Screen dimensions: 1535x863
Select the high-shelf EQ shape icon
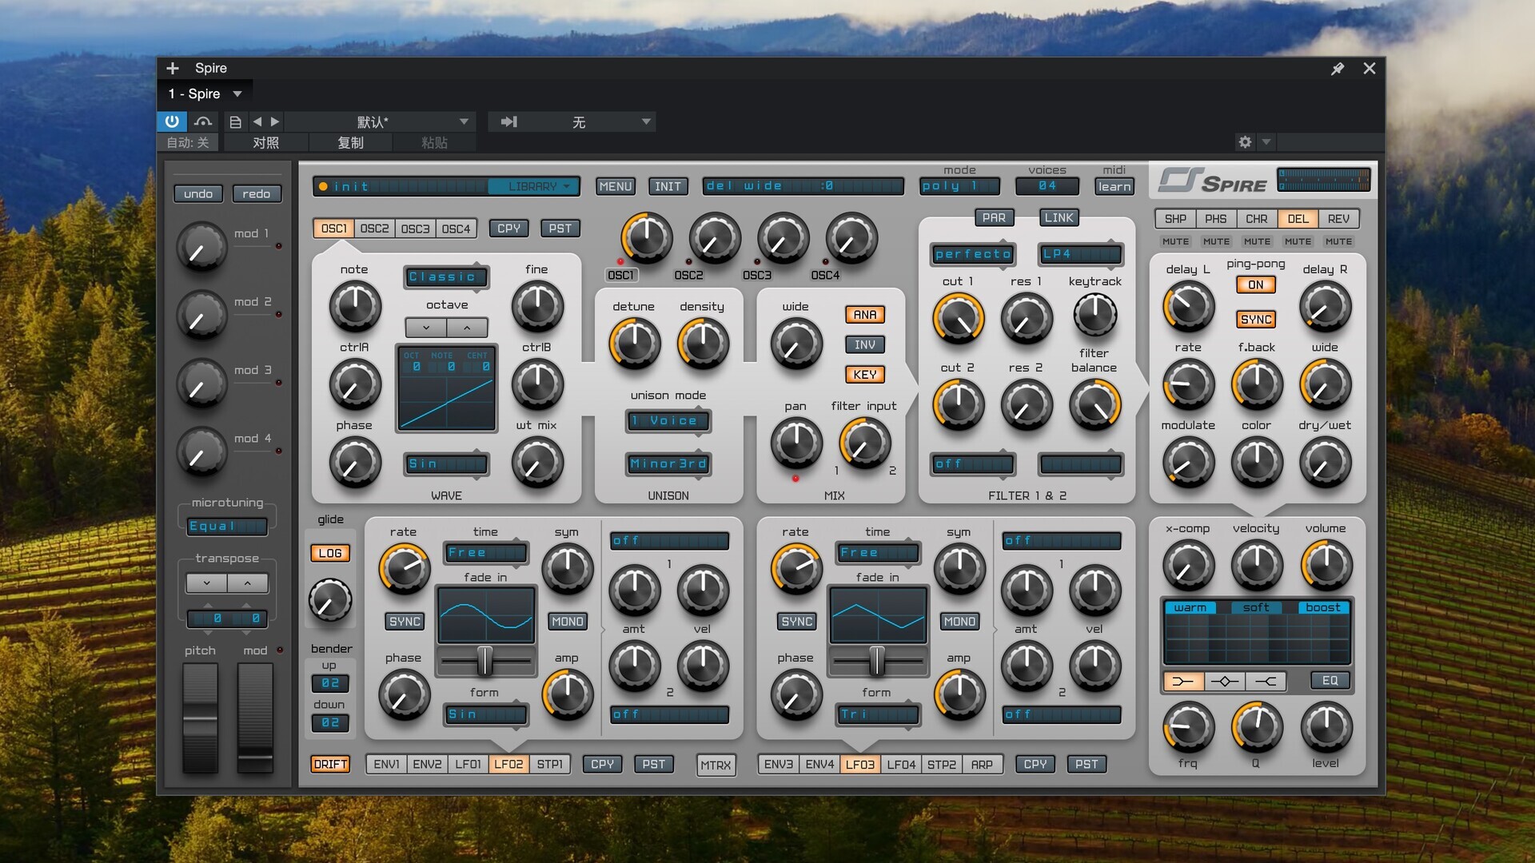tap(1266, 681)
